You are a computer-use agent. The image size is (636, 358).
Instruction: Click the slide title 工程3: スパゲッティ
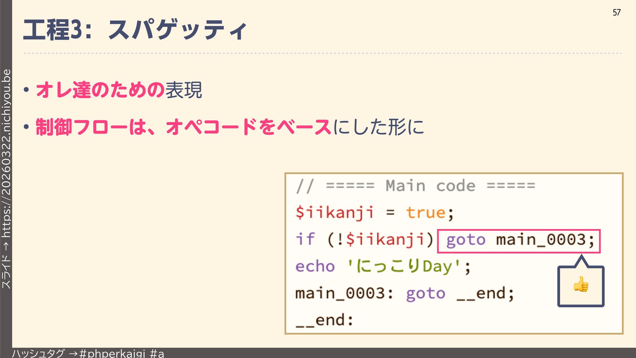tap(135, 30)
